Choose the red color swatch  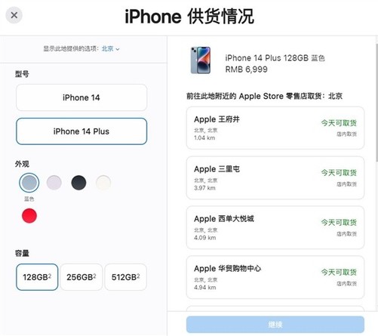pos(29,216)
